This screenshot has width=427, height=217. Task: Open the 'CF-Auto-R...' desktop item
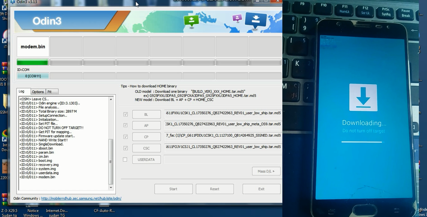click(104, 211)
